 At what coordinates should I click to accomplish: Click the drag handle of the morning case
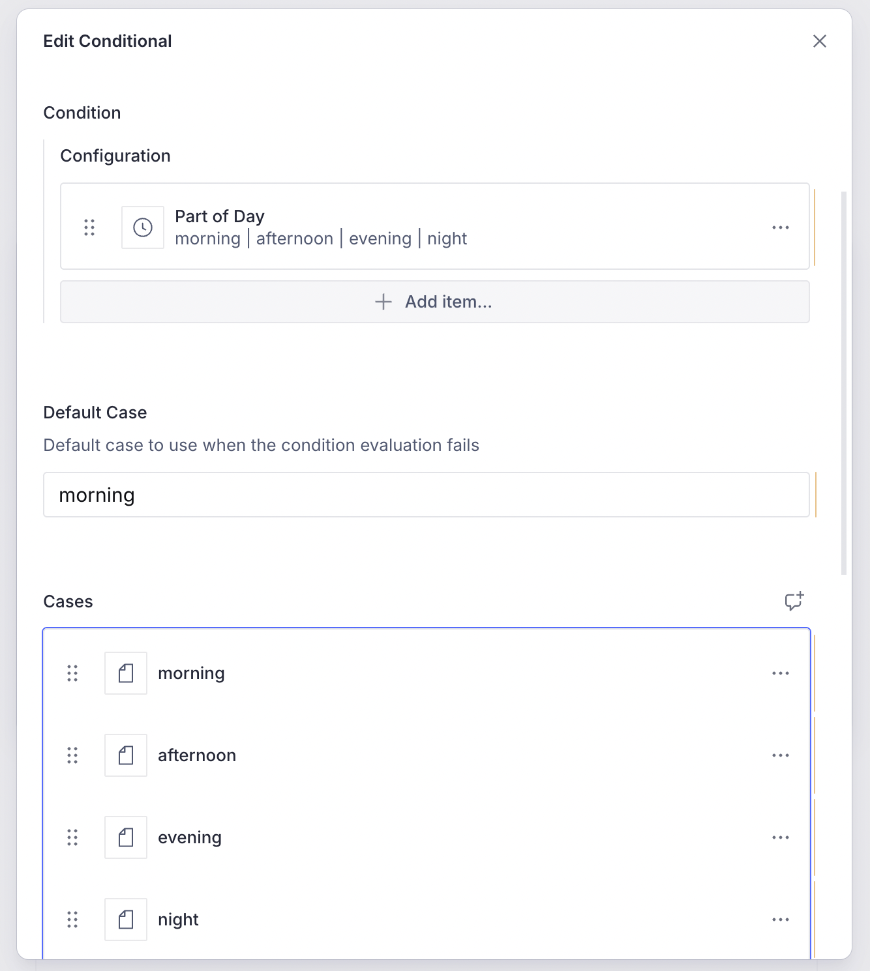point(72,673)
